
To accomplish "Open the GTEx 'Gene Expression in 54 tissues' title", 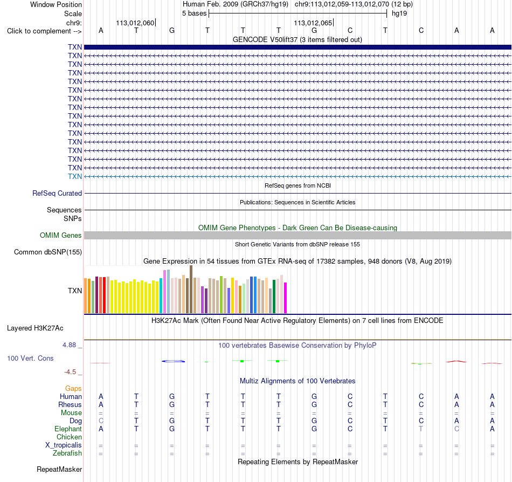I will click(297, 261).
